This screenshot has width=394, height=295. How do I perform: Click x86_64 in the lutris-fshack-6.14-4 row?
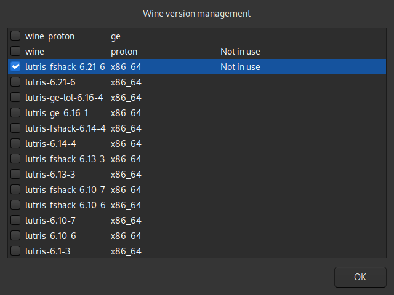(x=126, y=128)
